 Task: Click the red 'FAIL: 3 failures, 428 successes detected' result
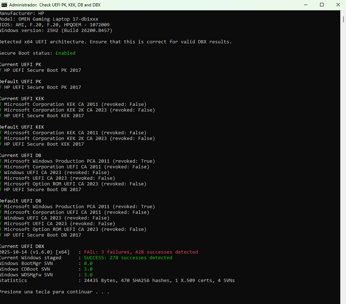[x=141, y=252]
